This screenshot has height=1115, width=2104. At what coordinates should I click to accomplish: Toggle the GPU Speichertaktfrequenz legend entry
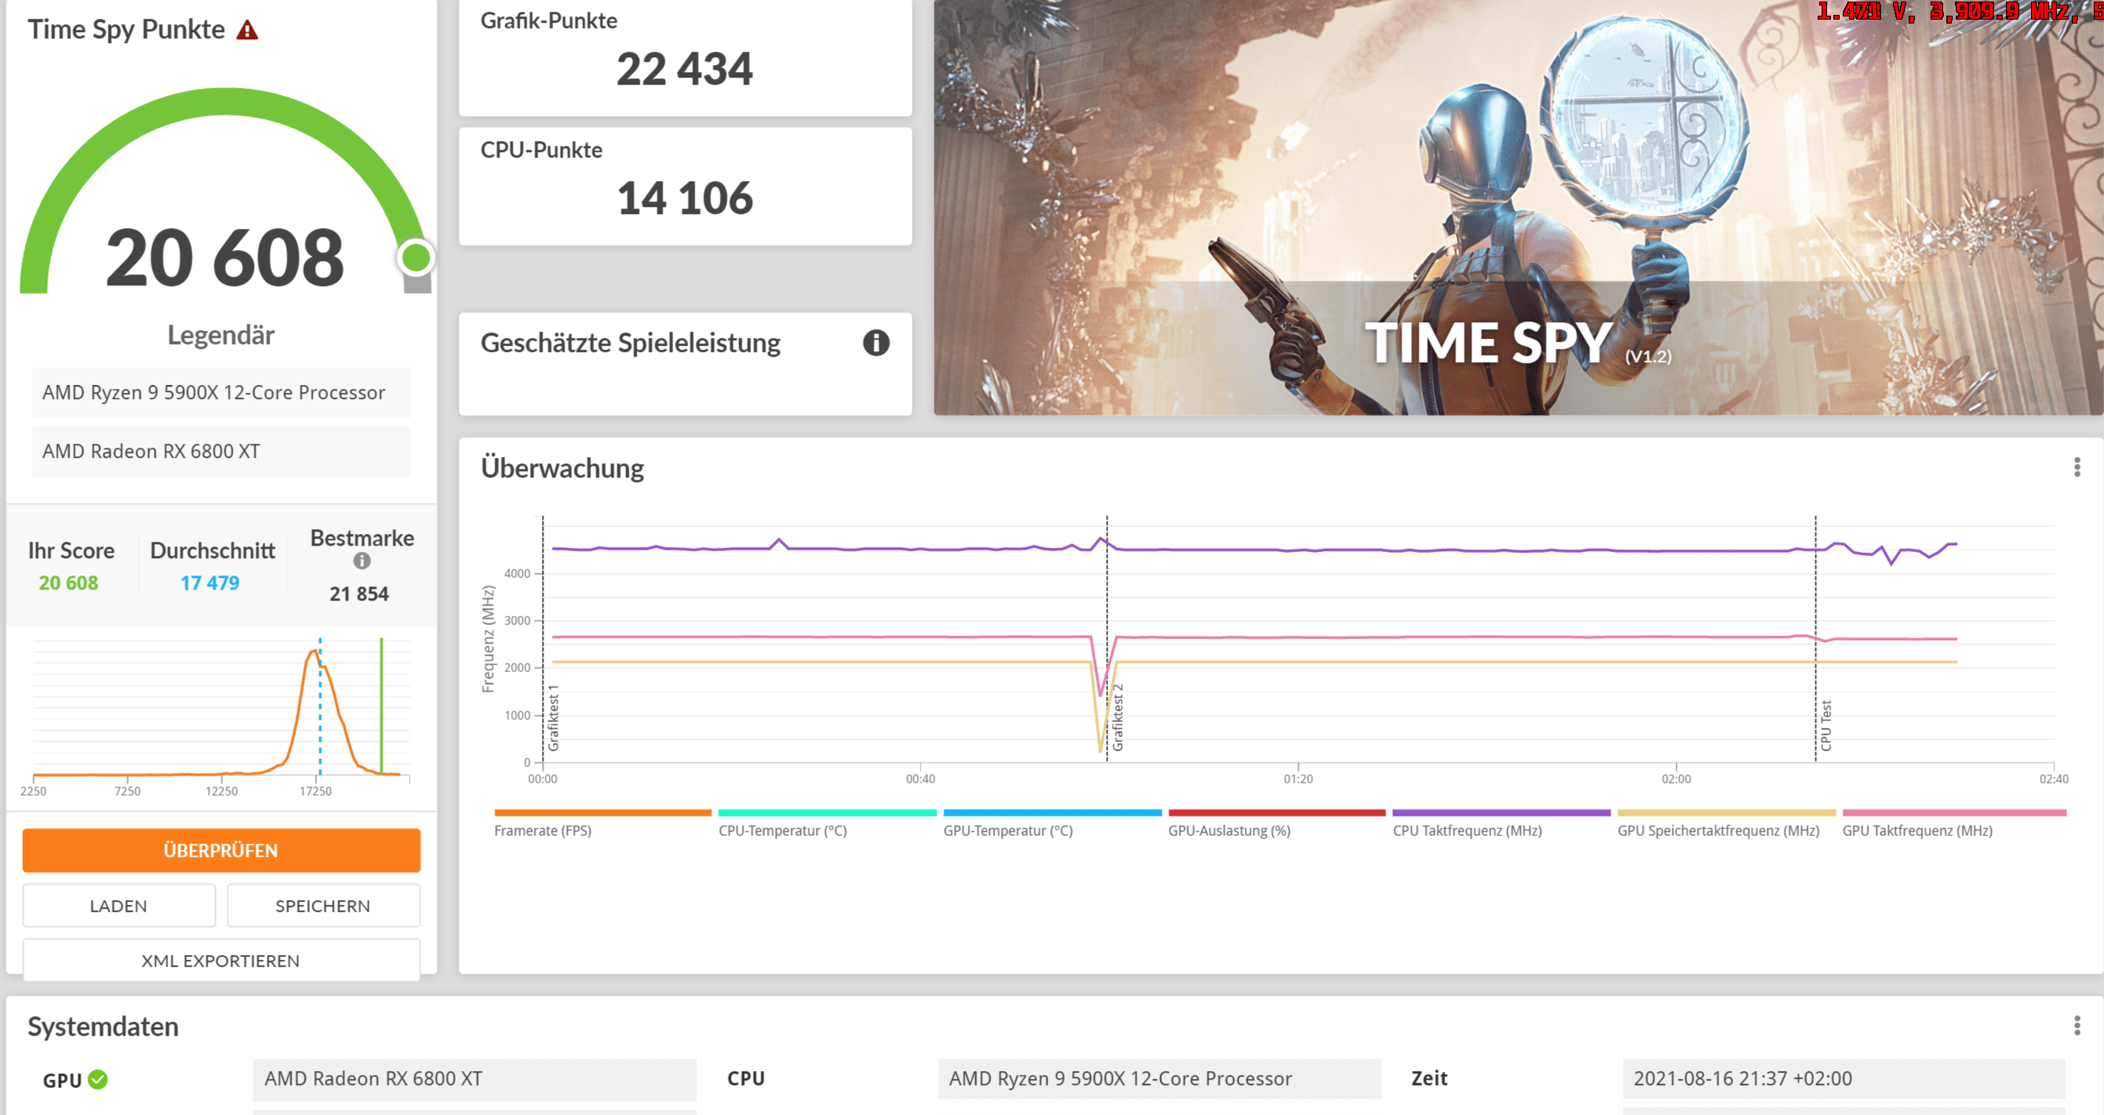click(x=1718, y=830)
